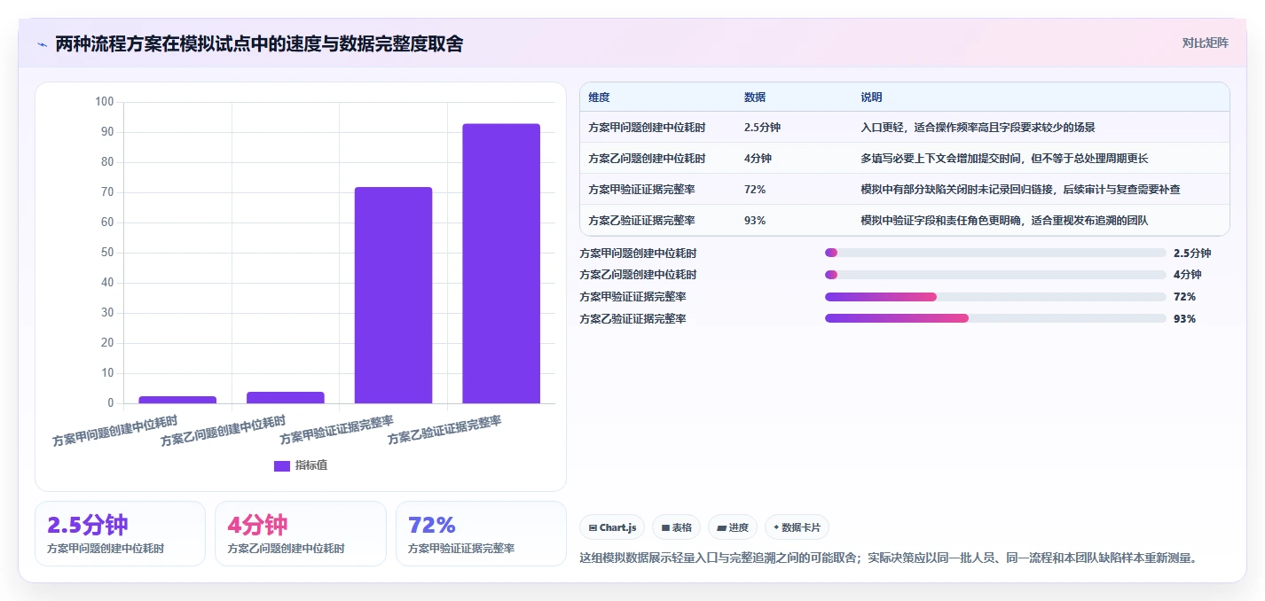The height and width of the screenshot is (601, 1265).
Task: Click the 72% progress bar
Action: 995,297
